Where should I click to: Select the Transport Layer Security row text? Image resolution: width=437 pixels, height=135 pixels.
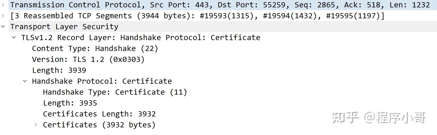[x=64, y=26]
